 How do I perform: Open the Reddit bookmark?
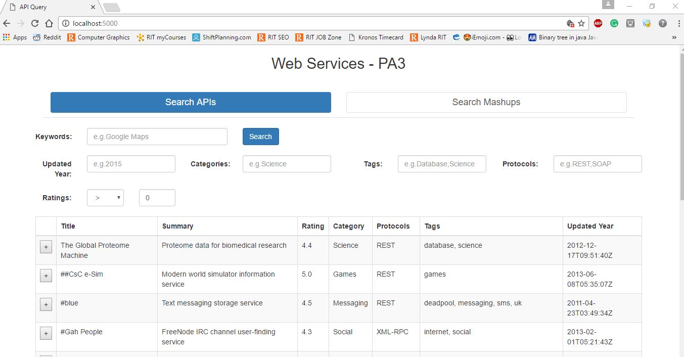click(x=47, y=37)
